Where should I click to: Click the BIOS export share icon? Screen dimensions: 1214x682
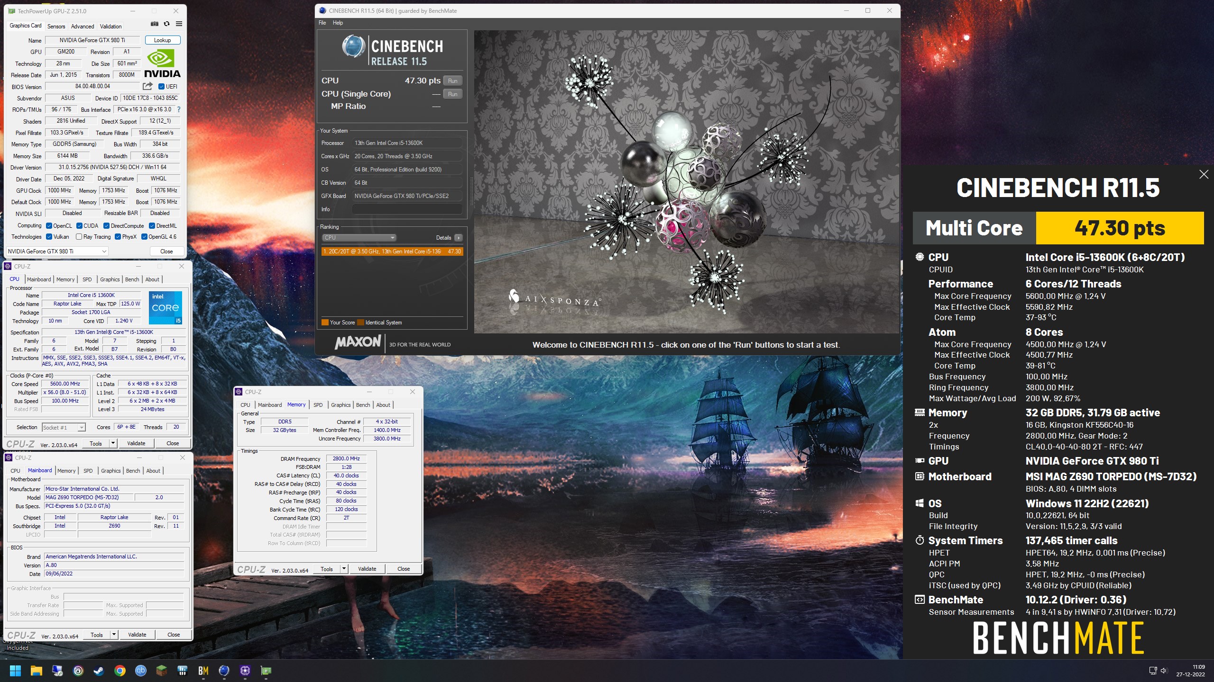point(147,86)
